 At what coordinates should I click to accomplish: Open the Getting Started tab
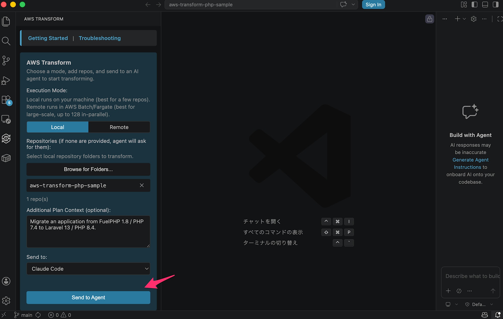tap(48, 38)
